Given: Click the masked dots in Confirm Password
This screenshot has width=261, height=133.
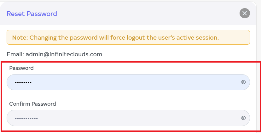Looking at the screenshot, I should coord(26,118).
